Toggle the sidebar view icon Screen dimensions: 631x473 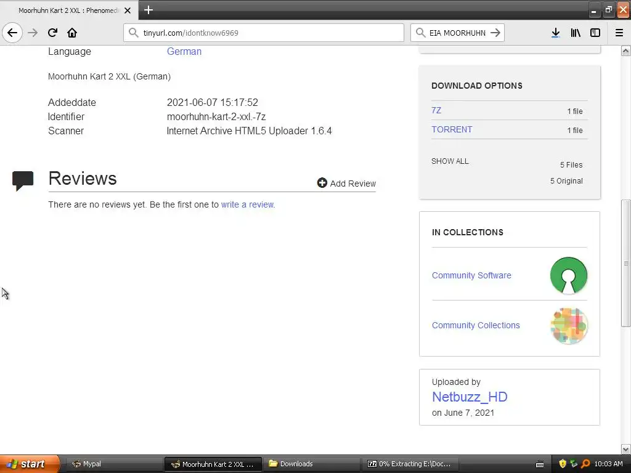[x=595, y=33]
